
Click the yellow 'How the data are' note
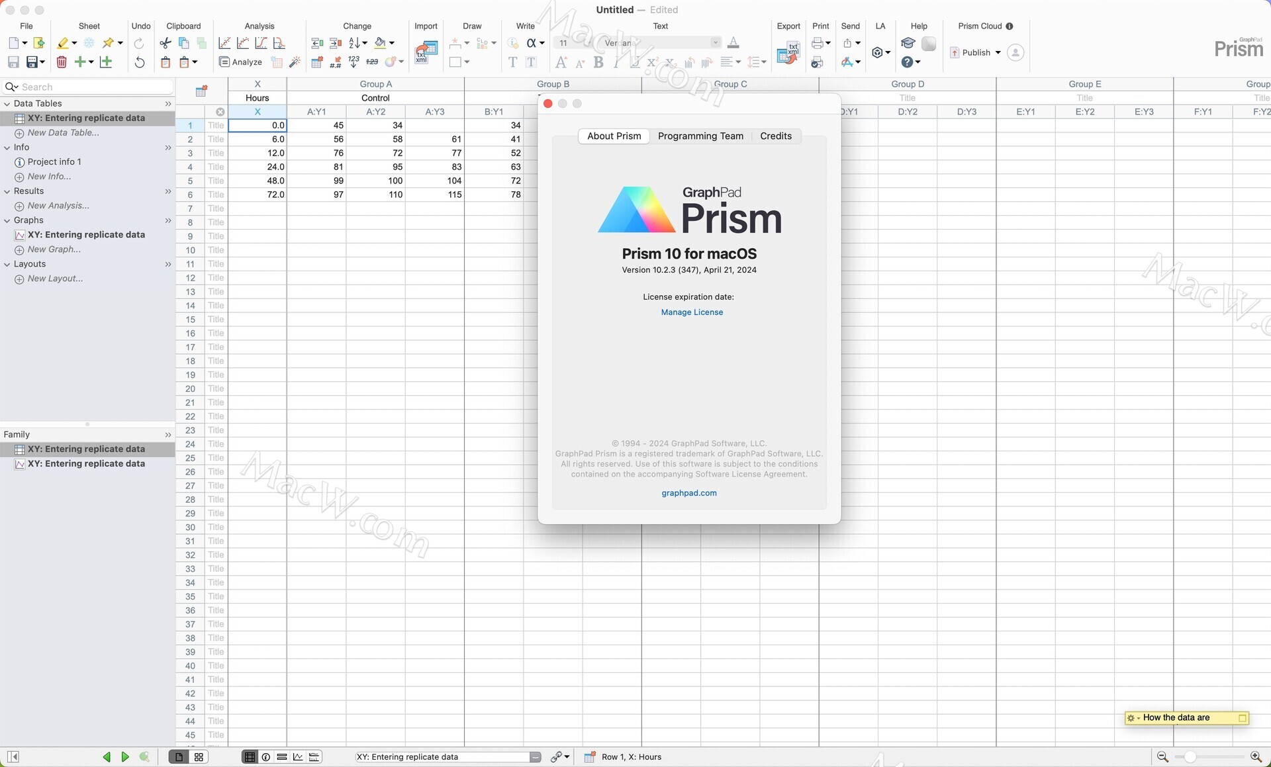coord(1186,718)
